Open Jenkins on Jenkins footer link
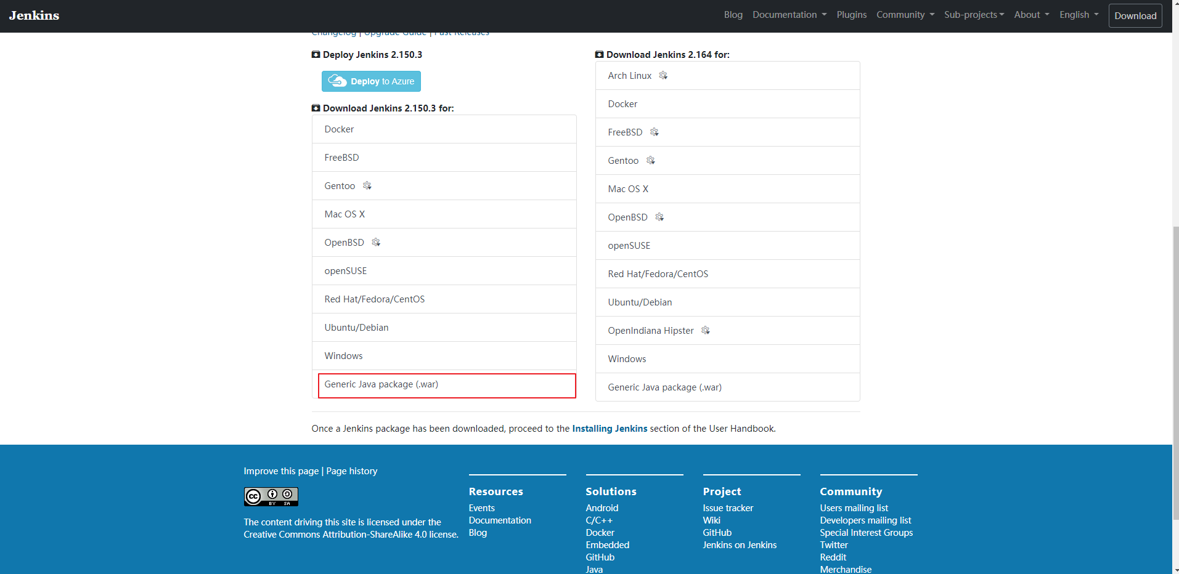The height and width of the screenshot is (574, 1179). [740, 545]
